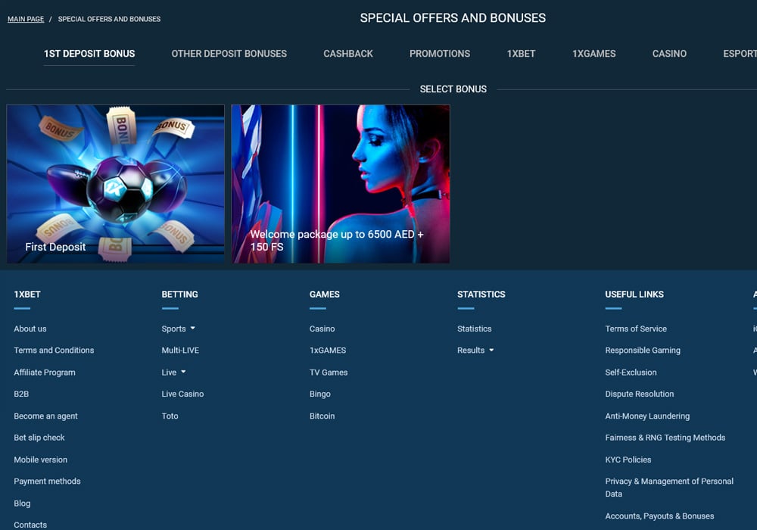Screen dimensions: 757x530
Task: Open the Dispute Resolution link
Action: 639,394
